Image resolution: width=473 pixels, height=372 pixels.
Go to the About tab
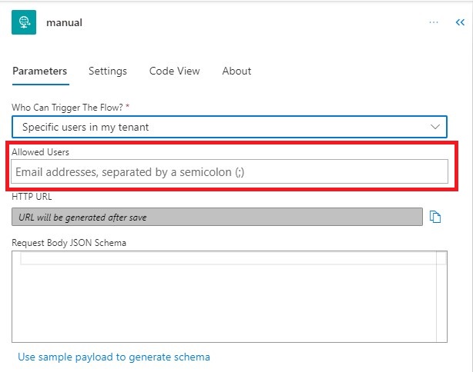pos(236,71)
